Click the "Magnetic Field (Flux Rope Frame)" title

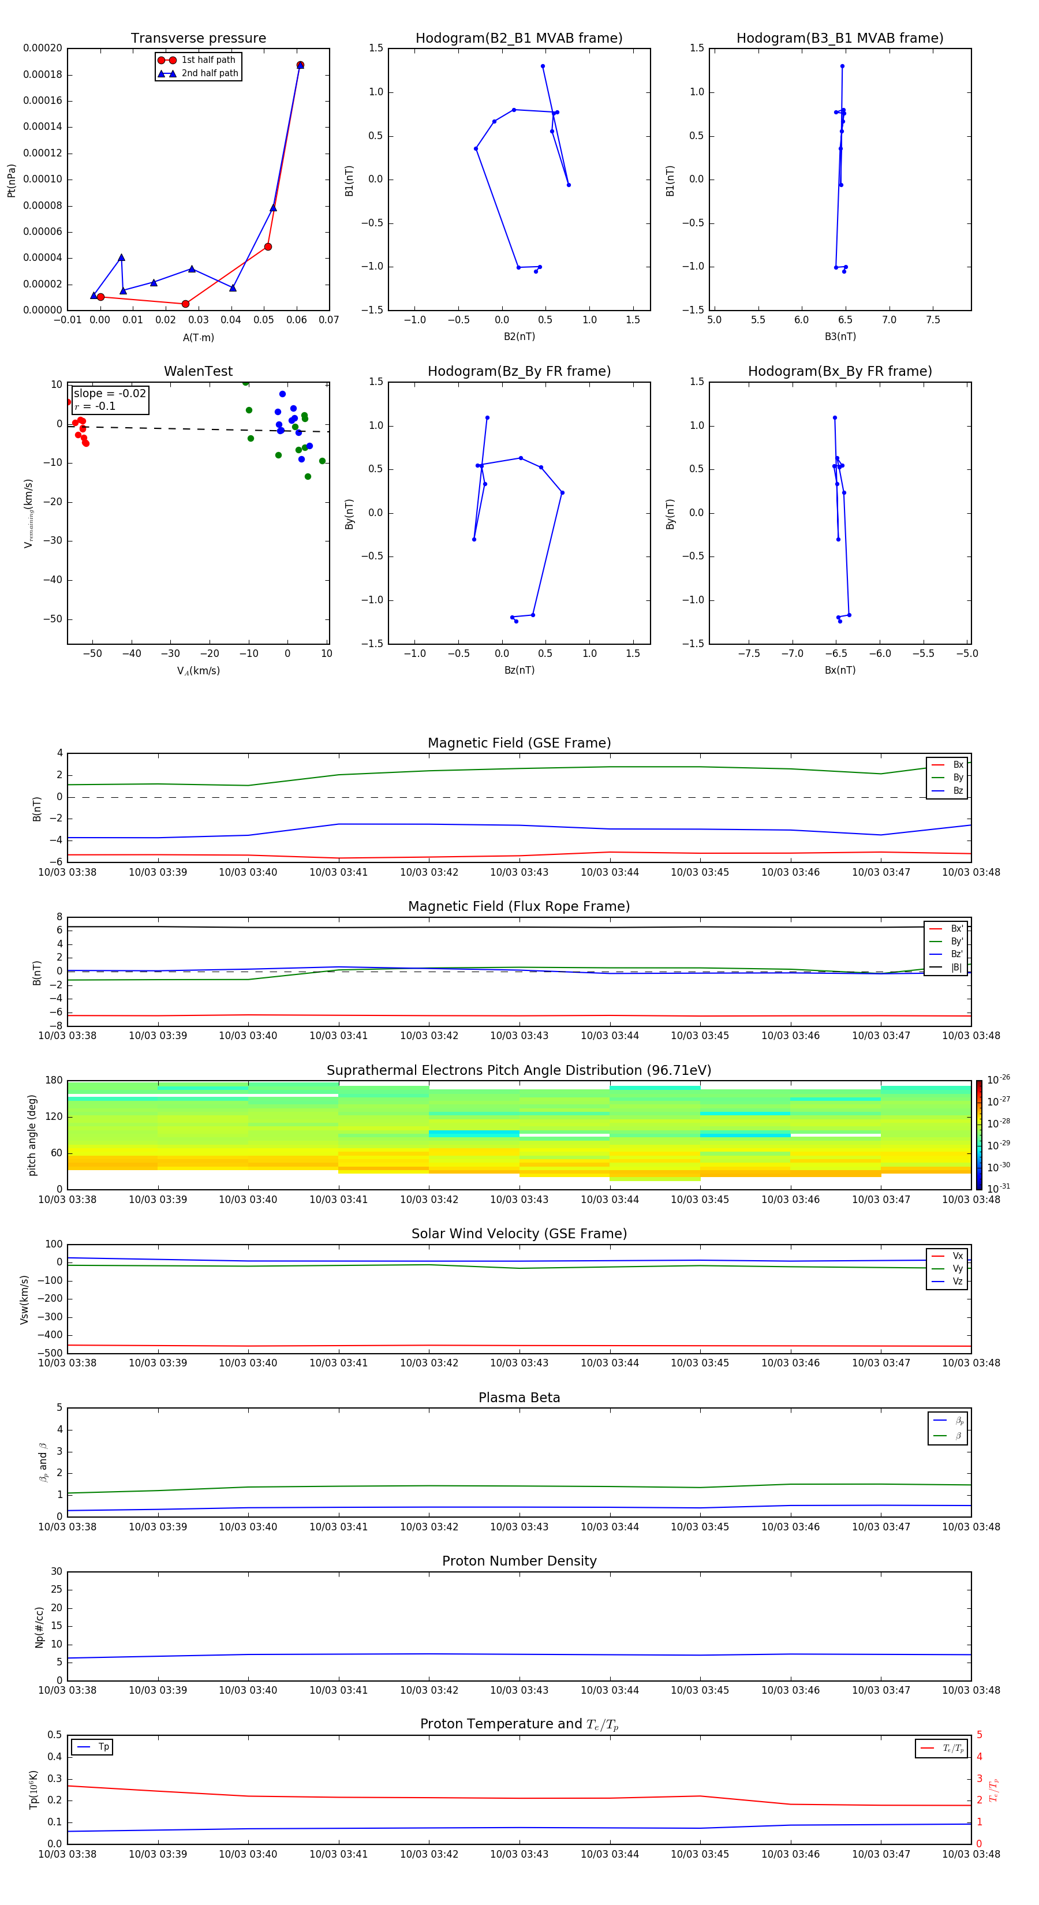(x=519, y=907)
